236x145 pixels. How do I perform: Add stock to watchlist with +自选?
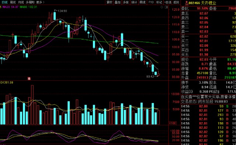[x=168, y=2]
